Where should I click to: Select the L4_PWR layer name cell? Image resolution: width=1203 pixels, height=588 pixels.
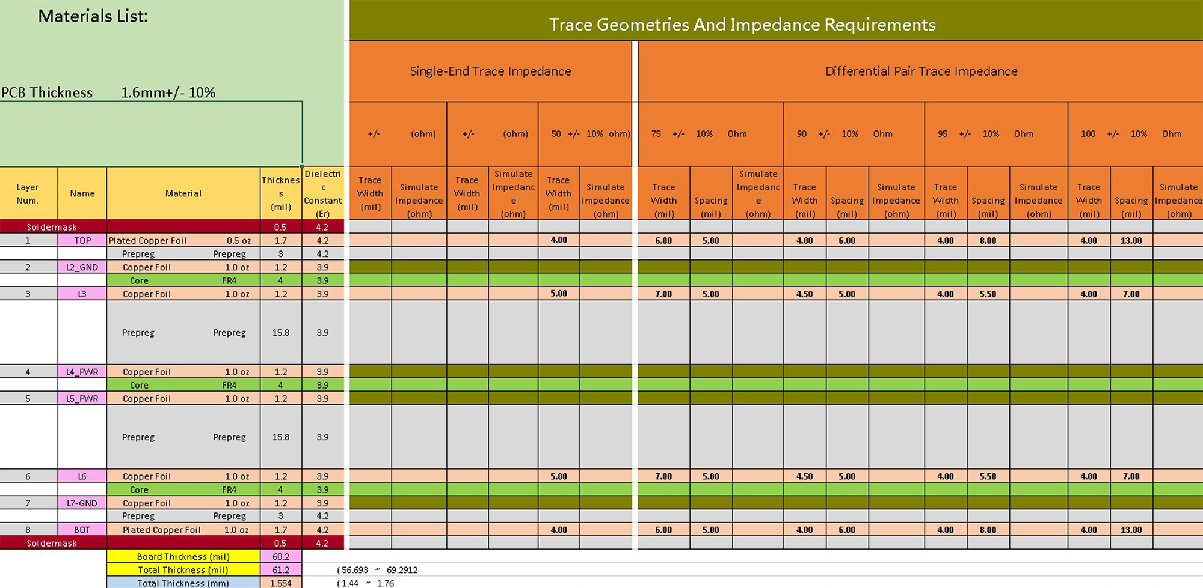tap(82, 372)
